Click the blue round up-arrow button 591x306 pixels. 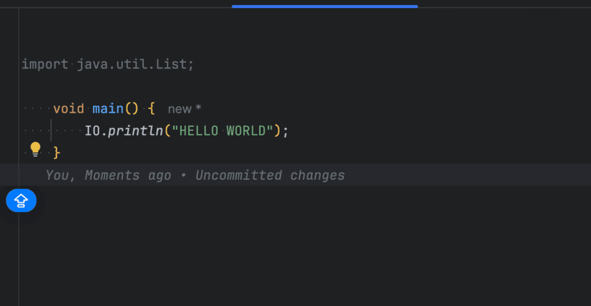(21, 201)
